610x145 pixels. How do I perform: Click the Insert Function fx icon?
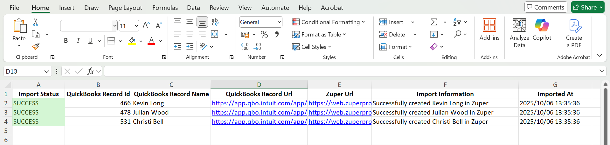click(90, 71)
